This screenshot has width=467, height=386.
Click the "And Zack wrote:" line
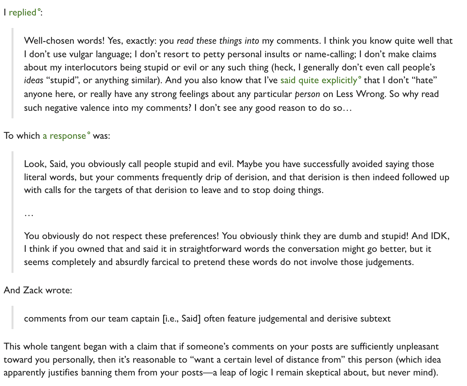[x=38, y=290]
